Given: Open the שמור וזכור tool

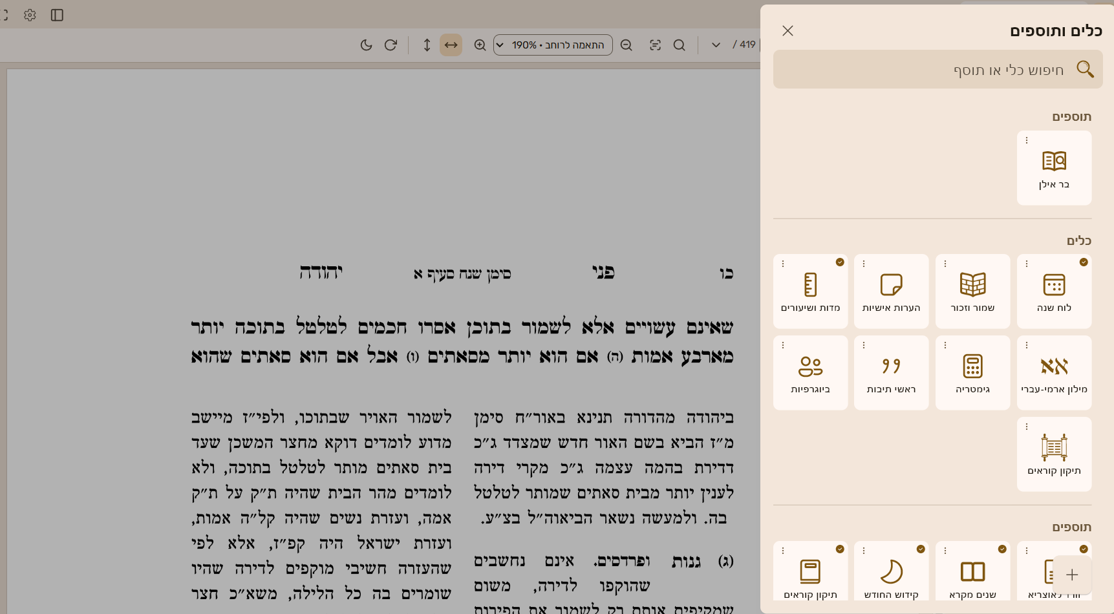Looking at the screenshot, I should point(972,291).
